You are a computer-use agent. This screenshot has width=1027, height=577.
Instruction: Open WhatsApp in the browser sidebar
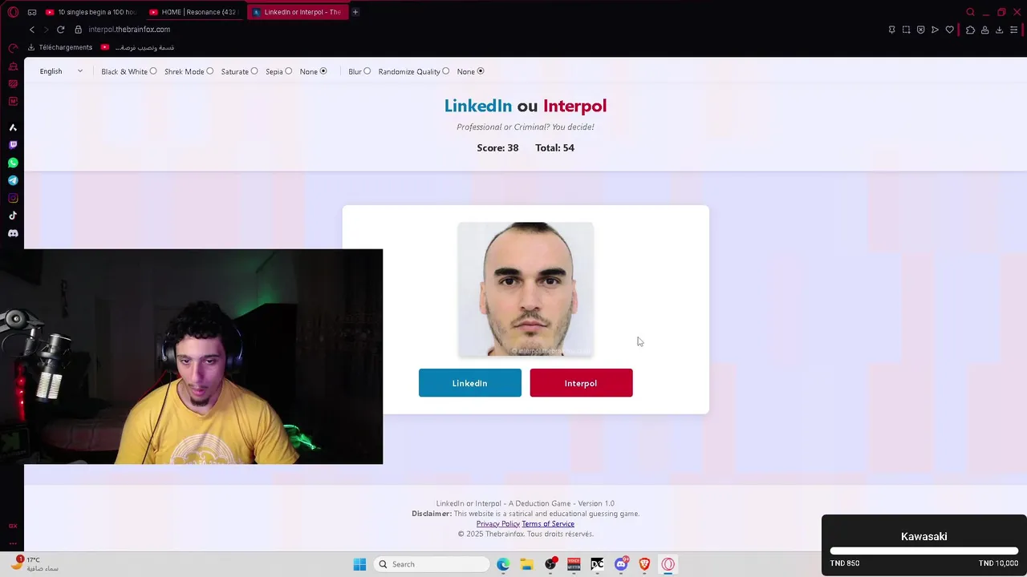click(13, 163)
